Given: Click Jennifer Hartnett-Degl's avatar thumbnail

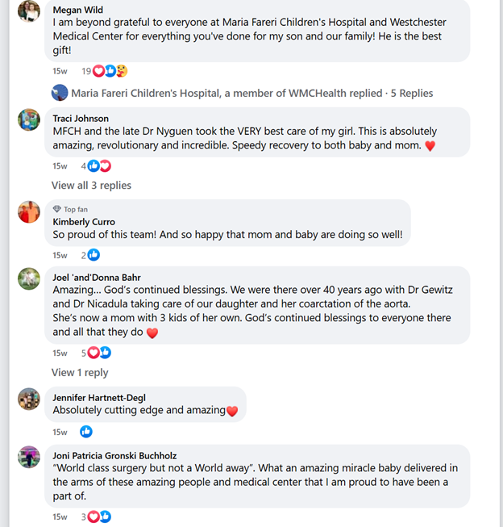Looking at the screenshot, I should pos(29,399).
